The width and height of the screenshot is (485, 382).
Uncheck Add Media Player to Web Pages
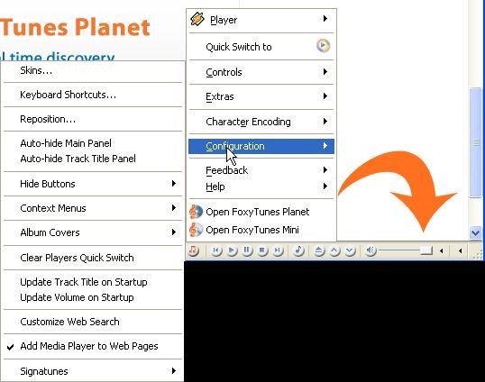pos(93,346)
